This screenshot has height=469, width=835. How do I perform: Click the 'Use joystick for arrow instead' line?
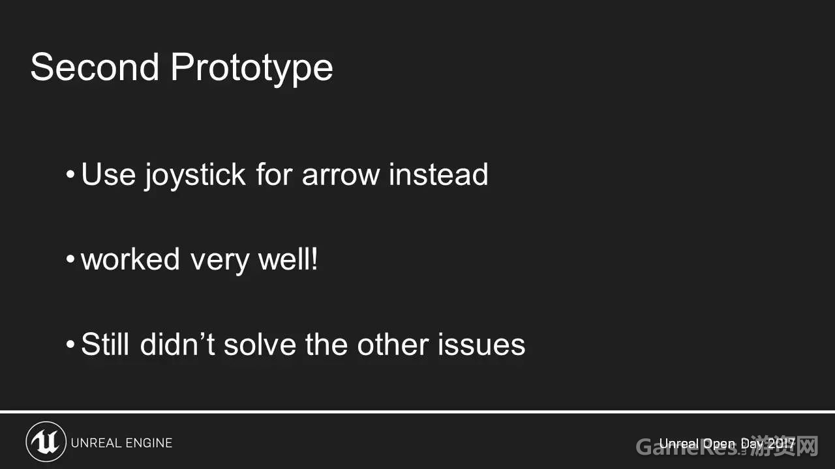pos(284,176)
